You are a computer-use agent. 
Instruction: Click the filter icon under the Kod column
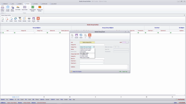pyautogui.click(x=3, y=33)
